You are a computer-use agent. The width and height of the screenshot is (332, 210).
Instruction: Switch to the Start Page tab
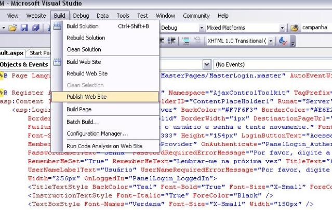40,52
